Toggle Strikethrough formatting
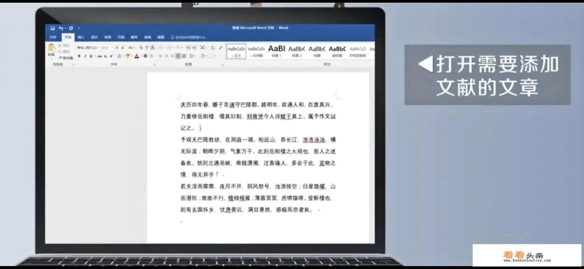This screenshot has width=584, height=269. coord(100,56)
